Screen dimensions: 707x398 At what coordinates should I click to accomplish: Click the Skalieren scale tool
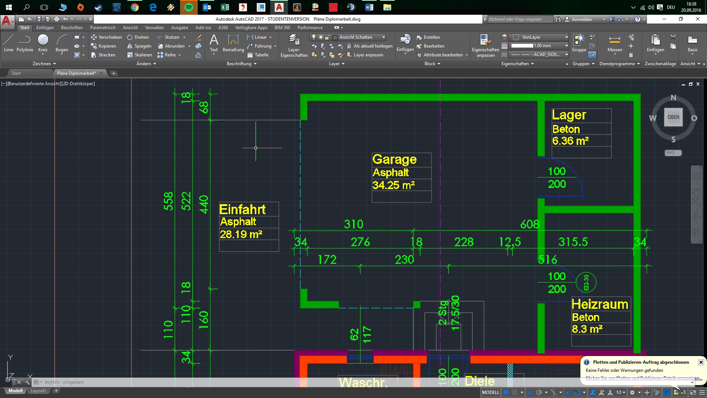[x=140, y=55]
